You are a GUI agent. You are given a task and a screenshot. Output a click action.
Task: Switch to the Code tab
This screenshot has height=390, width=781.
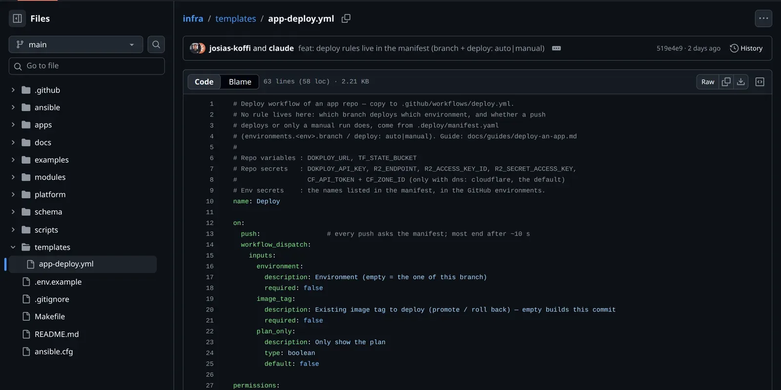coord(204,82)
